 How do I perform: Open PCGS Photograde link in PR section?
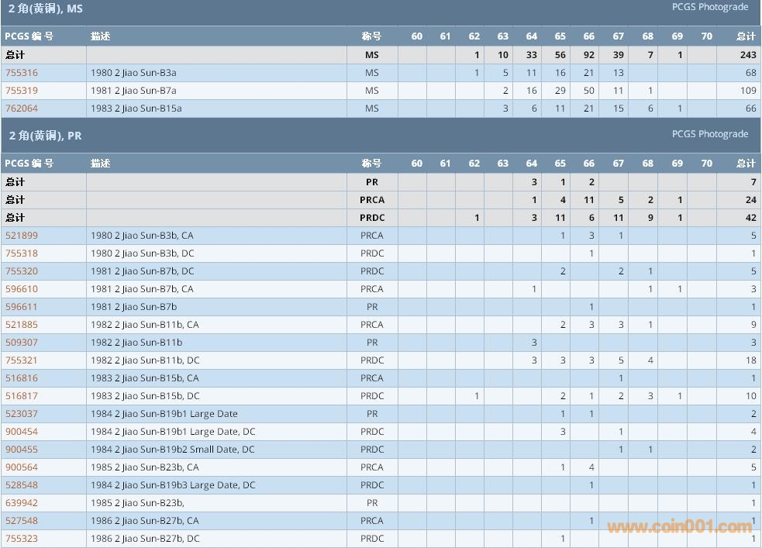(x=709, y=134)
